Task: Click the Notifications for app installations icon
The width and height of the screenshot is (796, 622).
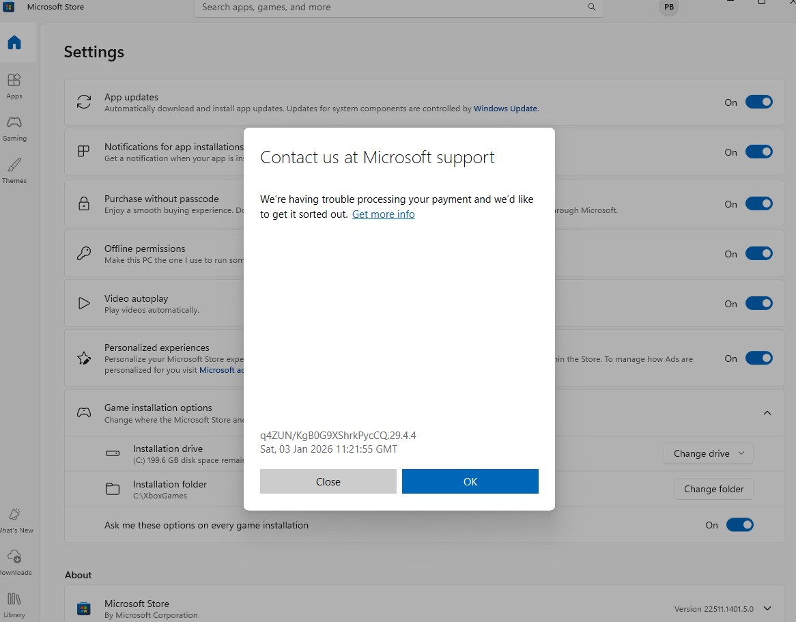Action: click(84, 152)
